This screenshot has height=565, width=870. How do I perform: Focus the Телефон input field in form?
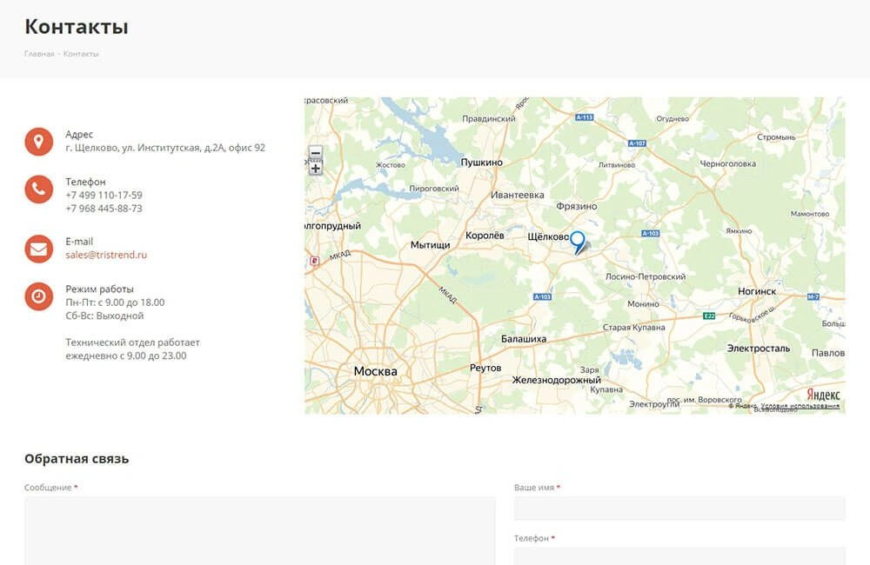(x=679, y=555)
